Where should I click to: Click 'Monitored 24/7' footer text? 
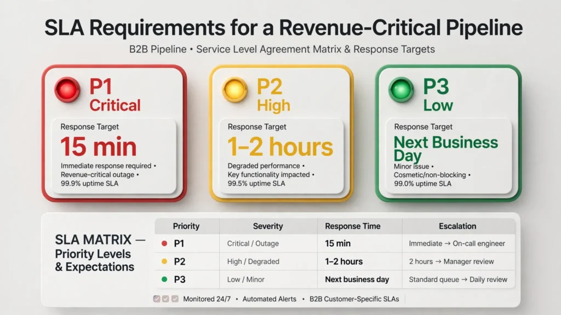click(x=207, y=299)
